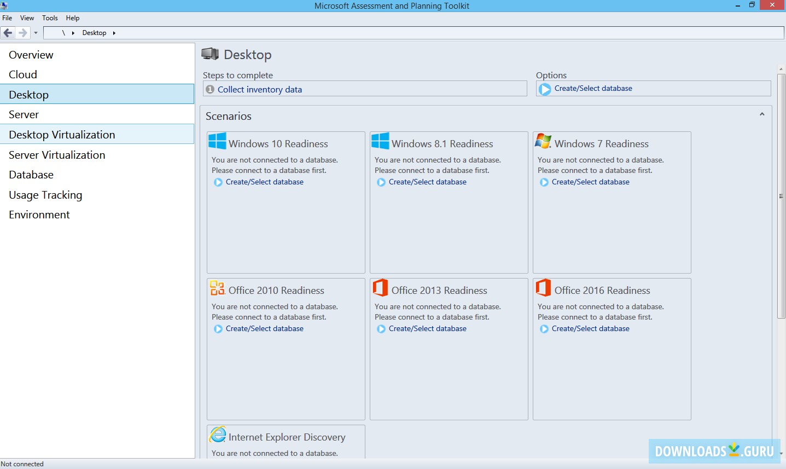Click Create/Select database under Windows 8.1 Readiness

(x=428, y=182)
